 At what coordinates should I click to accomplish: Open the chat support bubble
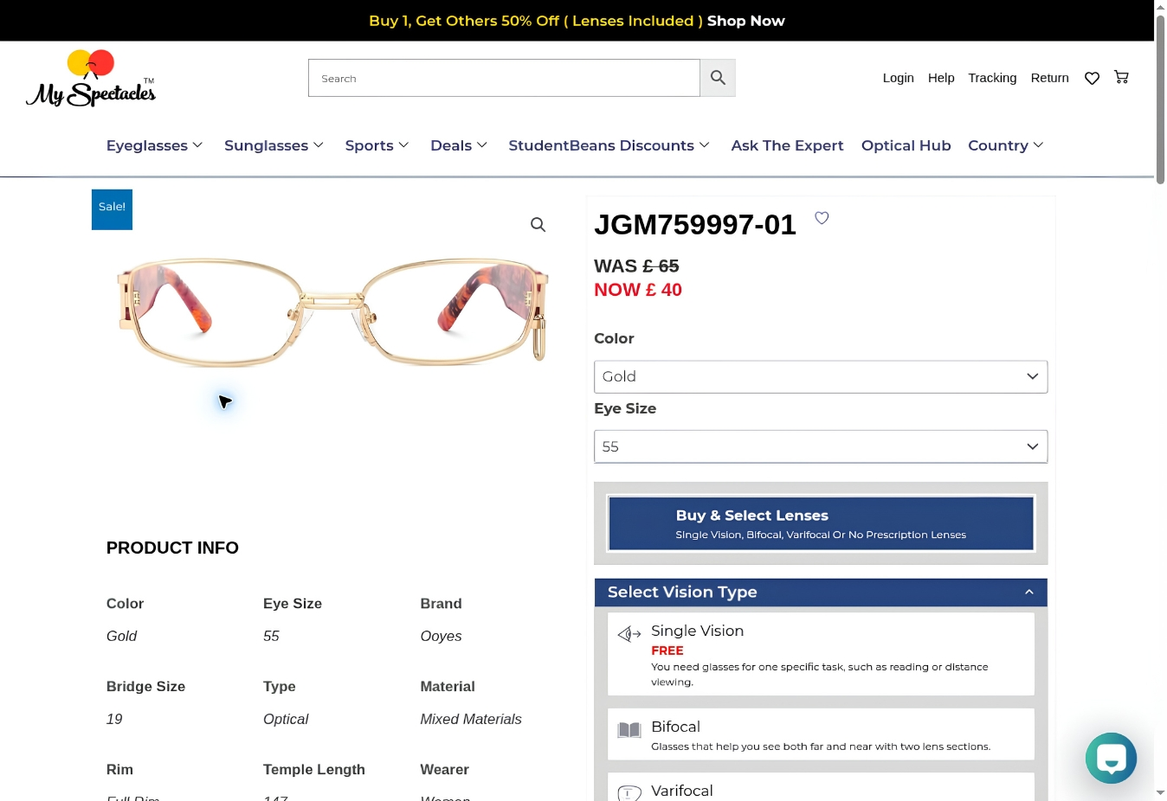coord(1111,758)
